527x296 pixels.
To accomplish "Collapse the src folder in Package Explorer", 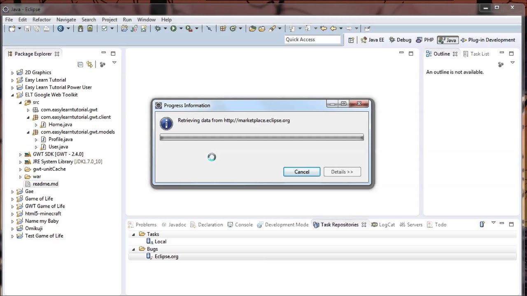I will [x=20, y=102].
